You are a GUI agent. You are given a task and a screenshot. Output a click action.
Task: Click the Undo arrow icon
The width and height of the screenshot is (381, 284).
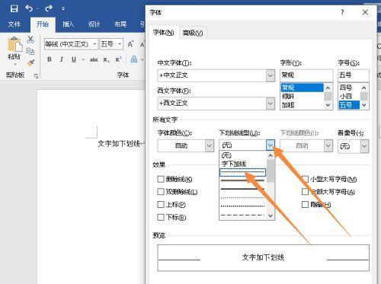coord(29,8)
